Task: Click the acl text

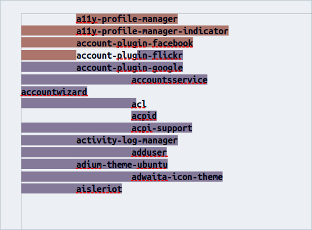Action: click(139, 104)
